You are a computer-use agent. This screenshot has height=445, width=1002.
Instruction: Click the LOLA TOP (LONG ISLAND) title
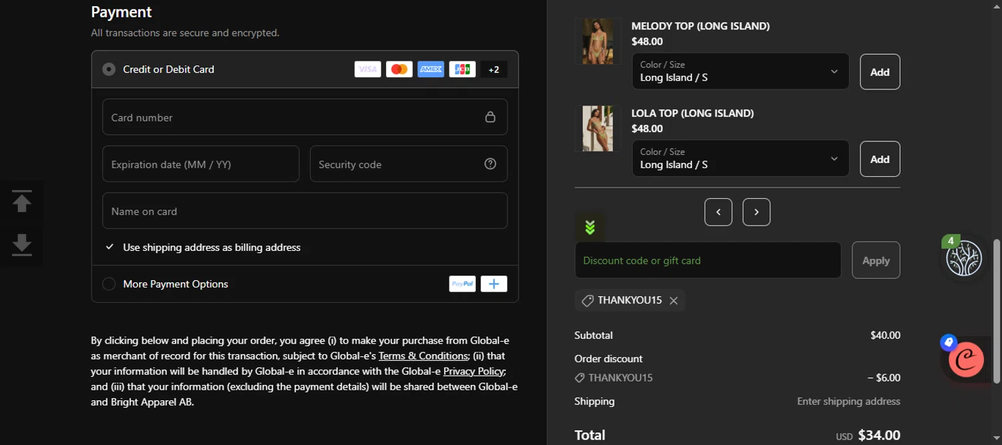click(693, 113)
